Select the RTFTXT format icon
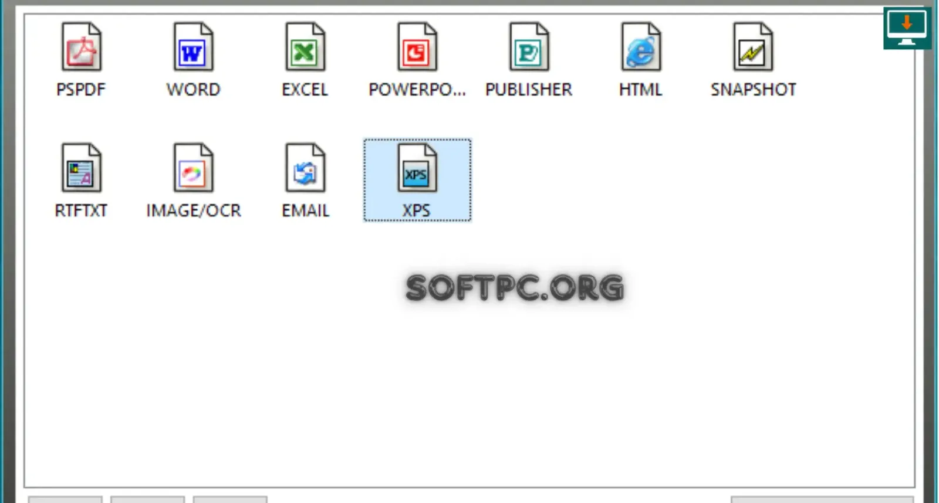This screenshot has height=503, width=939. pyautogui.click(x=82, y=168)
